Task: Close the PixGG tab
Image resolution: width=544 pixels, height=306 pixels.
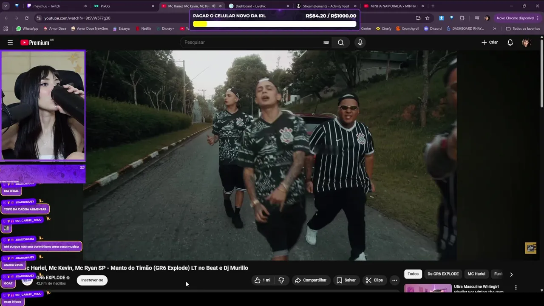Action: [153, 6]
